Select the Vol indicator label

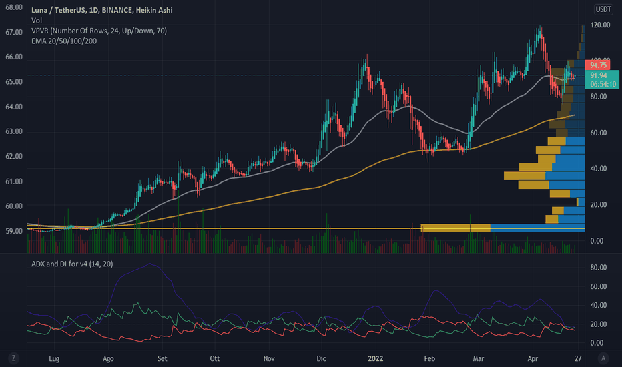coord(37,20)
